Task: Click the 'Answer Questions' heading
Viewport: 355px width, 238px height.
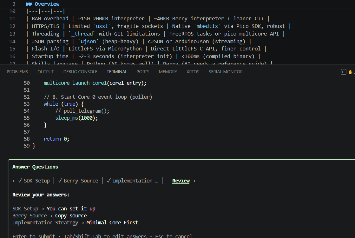Action: pos(35,167)
